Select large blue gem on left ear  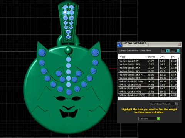(42, 53)
